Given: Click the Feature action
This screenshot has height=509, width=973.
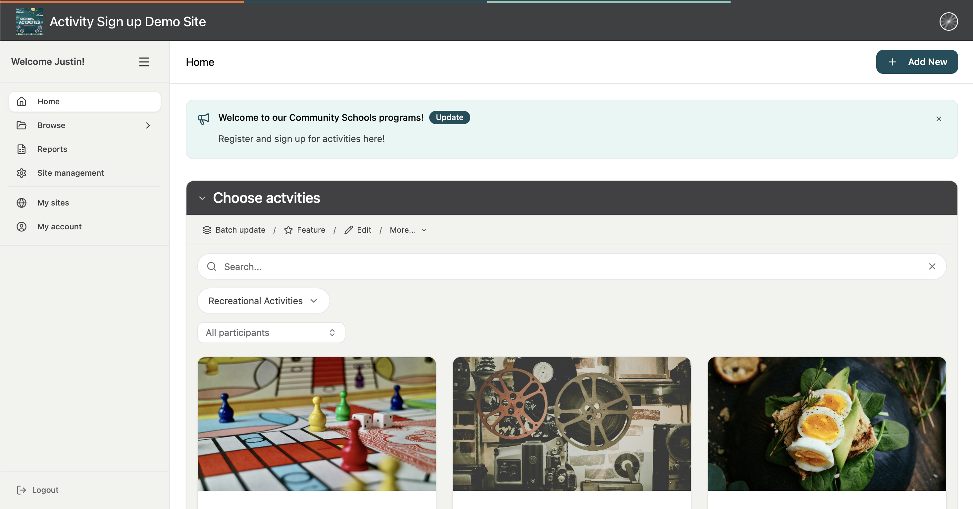Looking at the screenshot, I should (x=304, y=230).
